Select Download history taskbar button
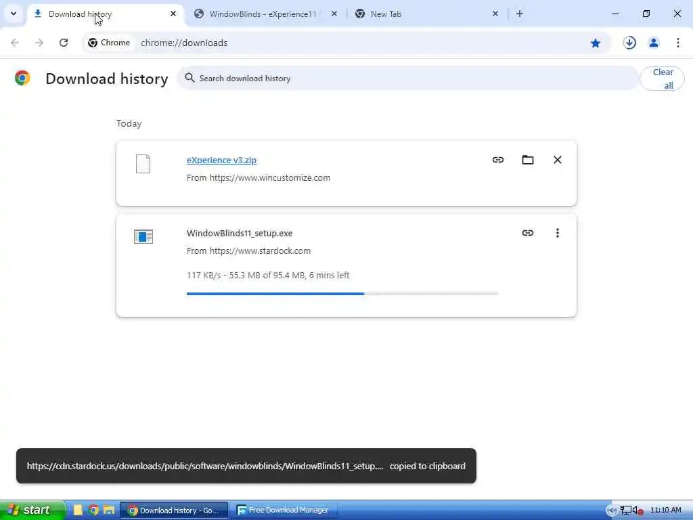Viewport: 693px width, 520px height. 174,511
